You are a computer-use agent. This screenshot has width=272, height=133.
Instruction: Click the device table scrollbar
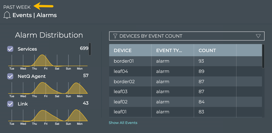pos(263,57)
